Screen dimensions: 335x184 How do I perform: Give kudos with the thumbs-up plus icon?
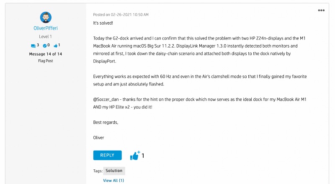pos(134,156)
